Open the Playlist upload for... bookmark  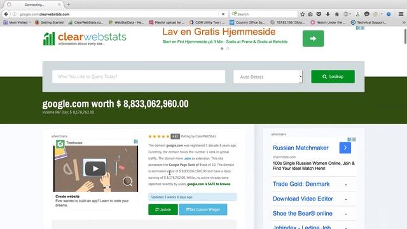167,23
